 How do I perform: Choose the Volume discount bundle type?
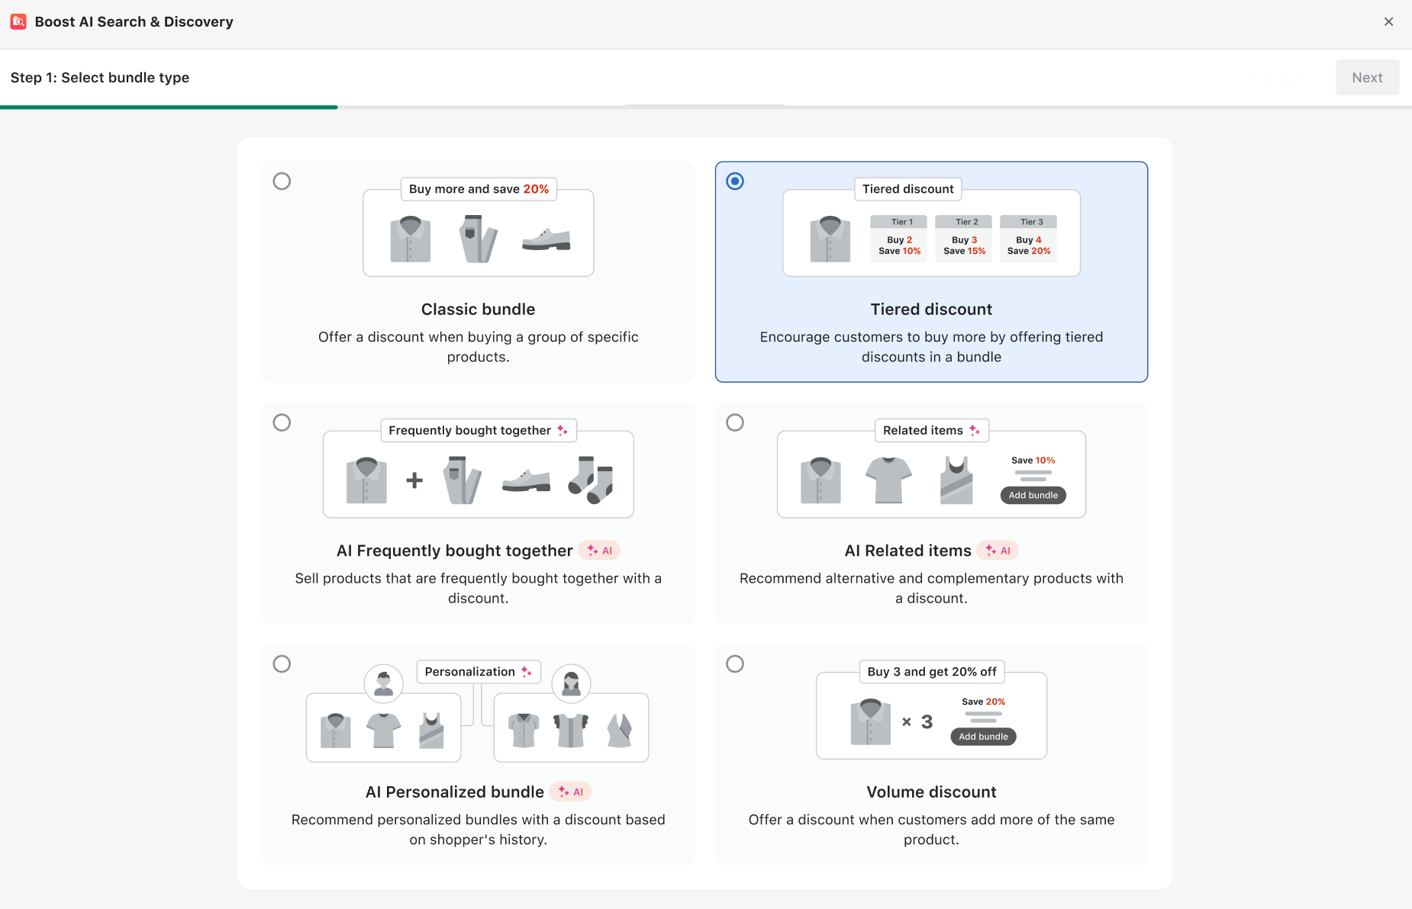click(x=735, y=663)
